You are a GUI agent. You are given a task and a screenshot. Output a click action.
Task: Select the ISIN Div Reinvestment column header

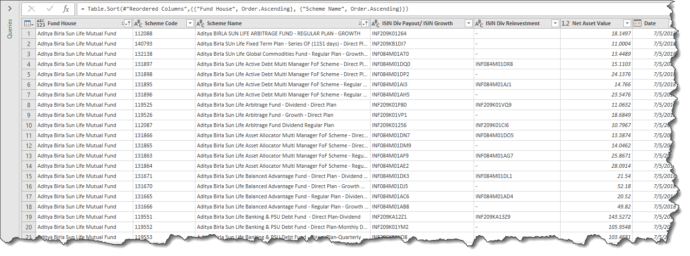pos(517,23)
